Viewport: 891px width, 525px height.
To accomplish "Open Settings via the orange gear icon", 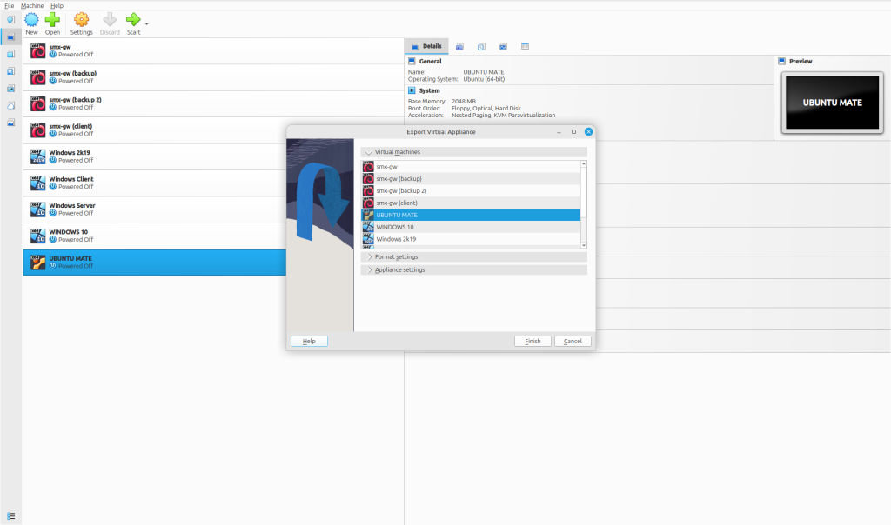I will tap(81, 19).
